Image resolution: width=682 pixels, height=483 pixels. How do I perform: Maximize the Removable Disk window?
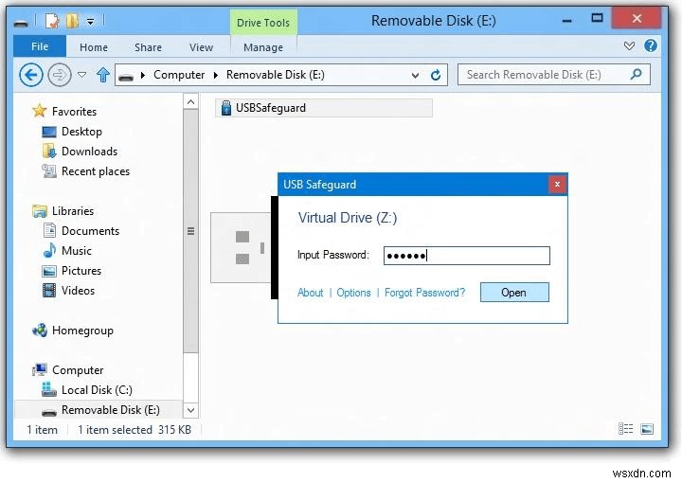[x=597, y=18]
